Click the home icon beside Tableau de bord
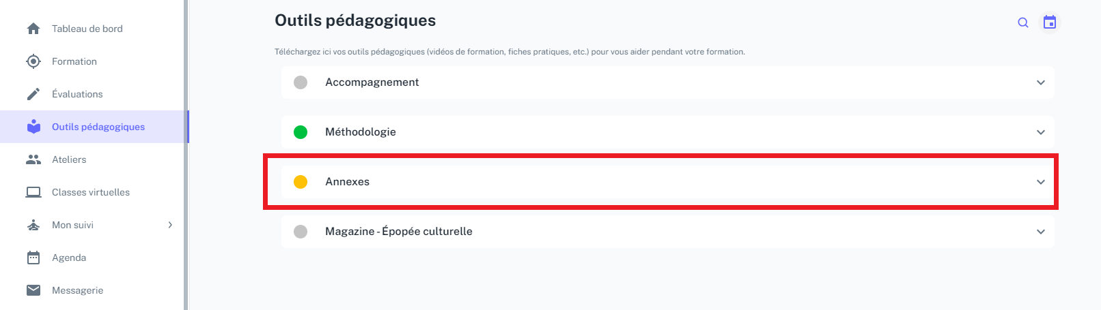Screen dimensions: 1101x310 point(33,29)
